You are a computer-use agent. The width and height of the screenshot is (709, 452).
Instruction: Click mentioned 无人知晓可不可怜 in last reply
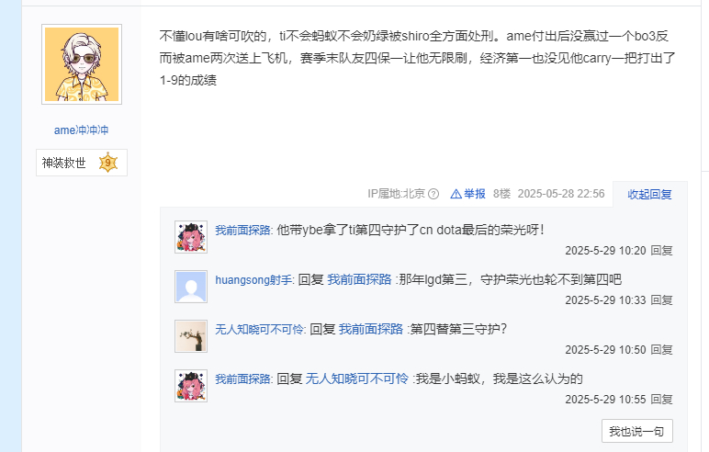coord(356,379)
